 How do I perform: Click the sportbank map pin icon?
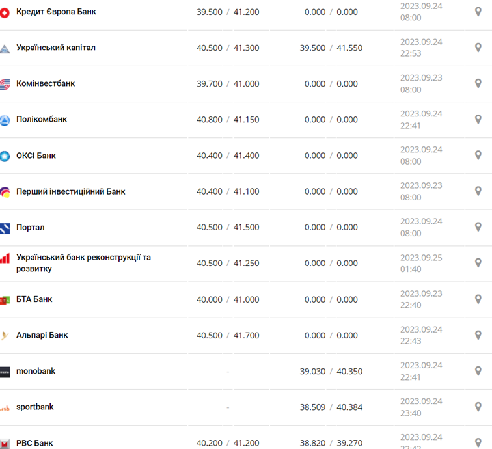(478, 407)
